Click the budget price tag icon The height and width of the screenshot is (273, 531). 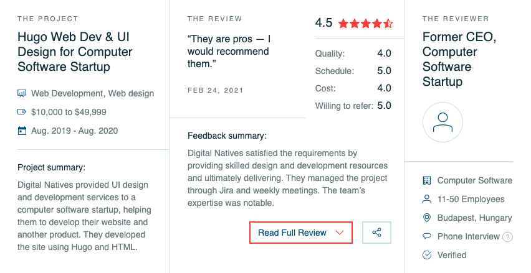[x=22, y=112]
